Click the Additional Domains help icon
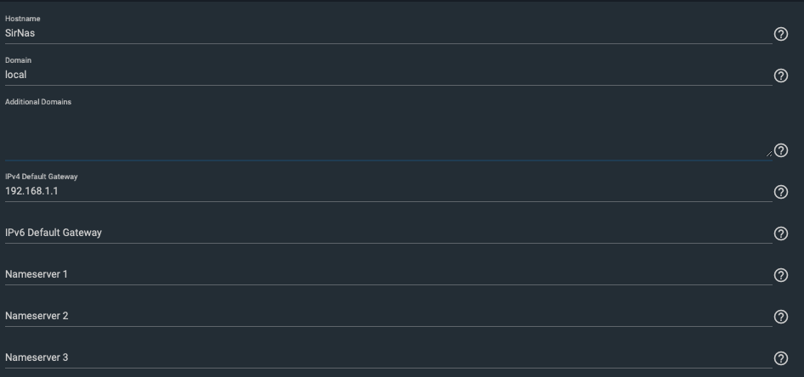Viewport: 804px width, 377px height. tap(780, 150)
